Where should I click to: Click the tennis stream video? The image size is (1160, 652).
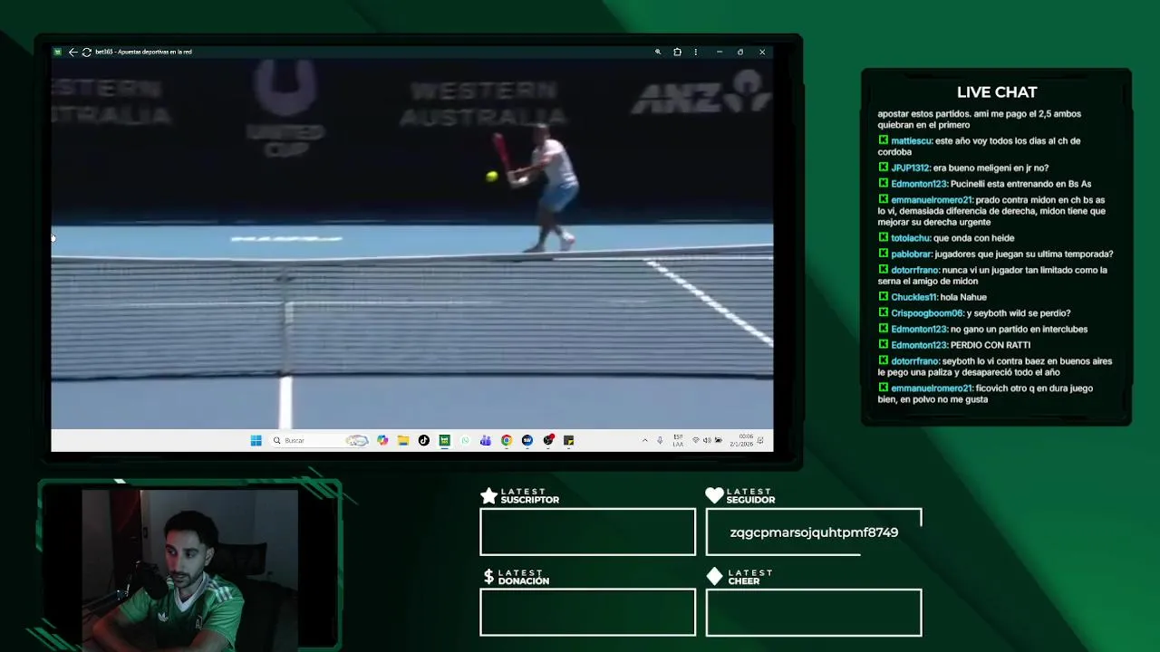(x=412, y=244)
